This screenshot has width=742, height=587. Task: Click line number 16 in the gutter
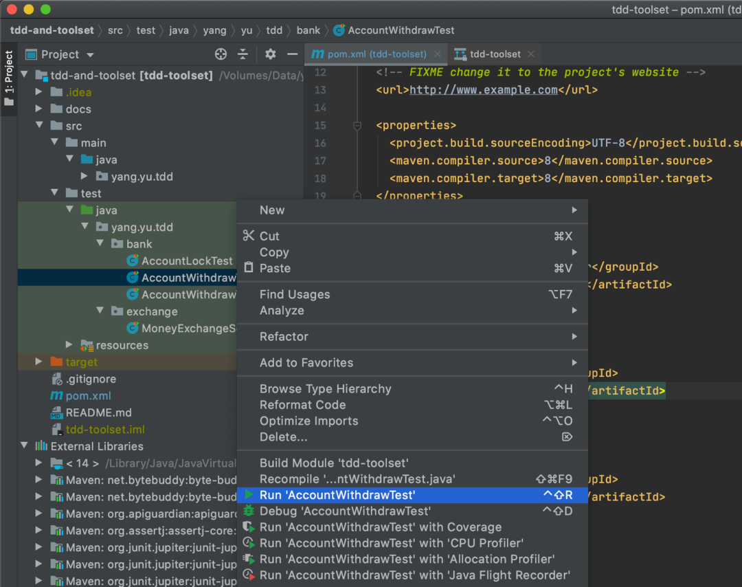pos(320,143)
